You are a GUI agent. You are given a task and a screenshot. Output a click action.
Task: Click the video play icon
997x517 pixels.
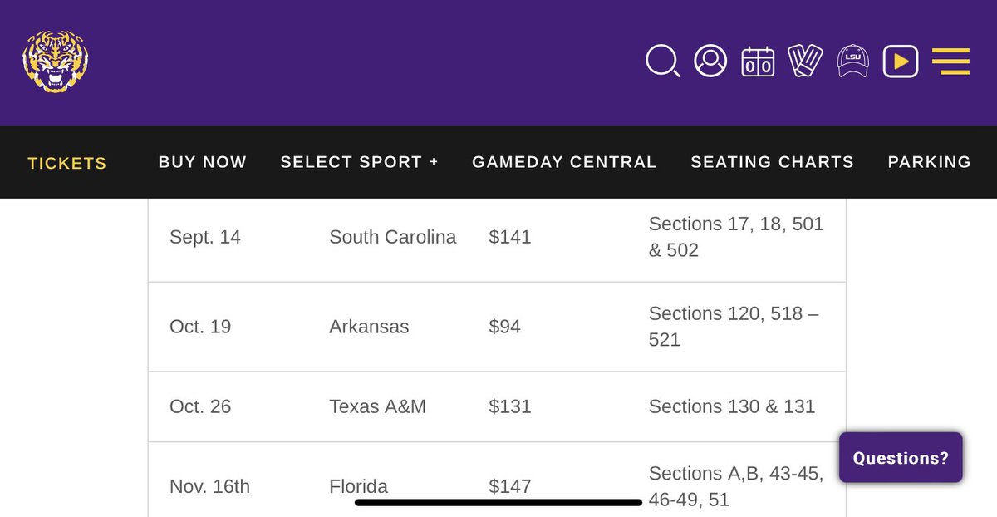[901, 62]
